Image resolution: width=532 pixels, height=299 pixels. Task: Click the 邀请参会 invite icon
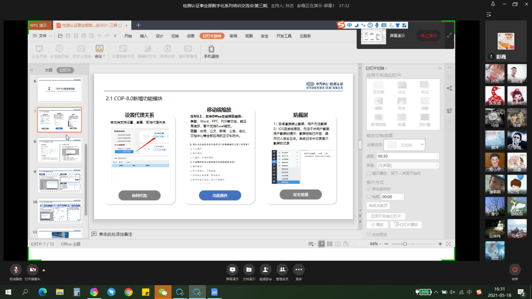click(265, 270)
